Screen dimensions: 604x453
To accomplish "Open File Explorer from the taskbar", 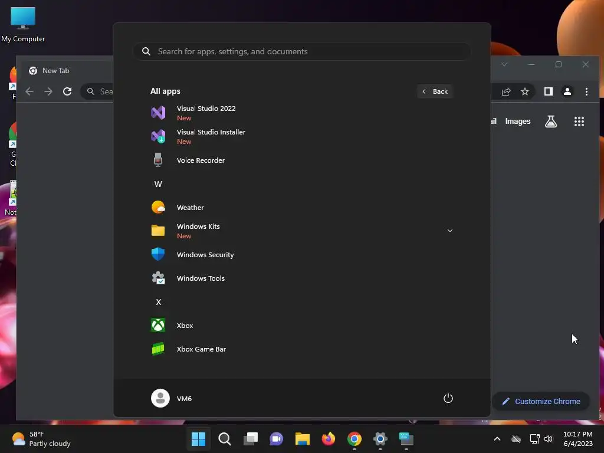I will [303, 439].
